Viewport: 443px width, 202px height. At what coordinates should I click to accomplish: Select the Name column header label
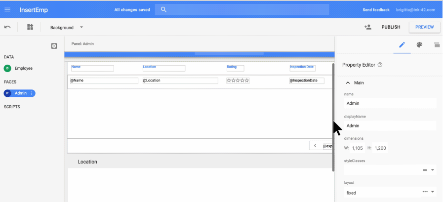click(x=92, y=68)
